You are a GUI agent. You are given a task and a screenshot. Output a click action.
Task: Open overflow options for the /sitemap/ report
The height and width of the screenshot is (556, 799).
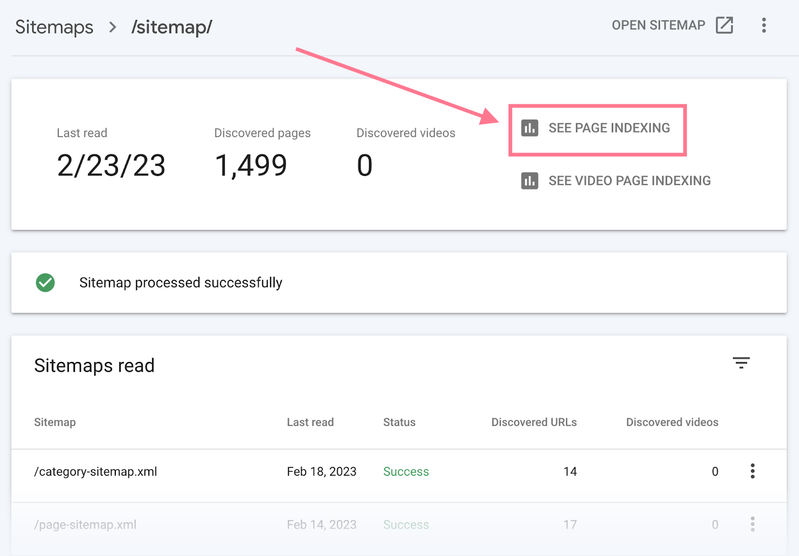pos(764,25)
